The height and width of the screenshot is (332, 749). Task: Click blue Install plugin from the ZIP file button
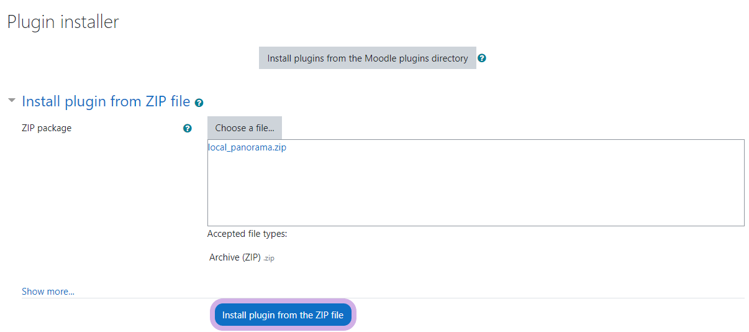tap(283, 315)
